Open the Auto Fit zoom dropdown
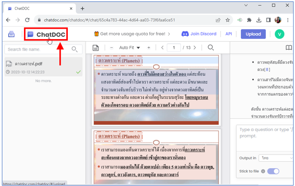This screenshot has height=186, width=295. pyautogui.click(x=130, y=48)
